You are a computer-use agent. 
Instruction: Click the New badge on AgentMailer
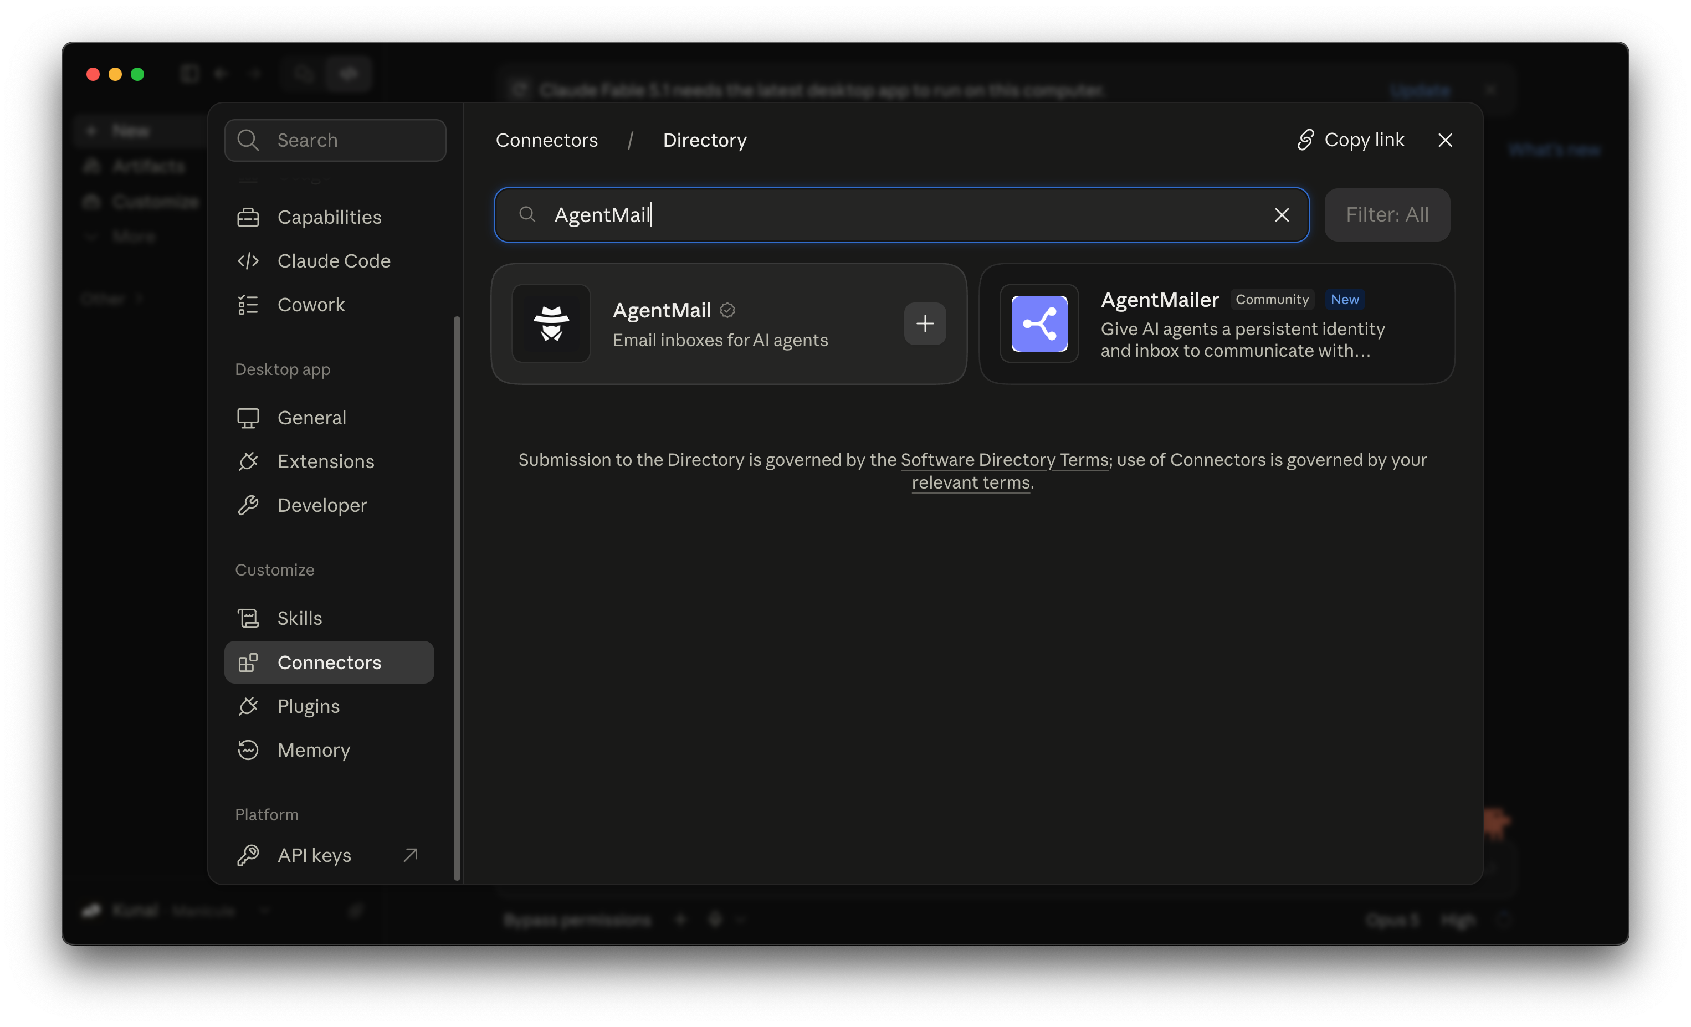point(1344,299)
